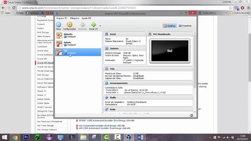The image size is (251, 141).
Task: Open dropdown arrow next to Iniciar
Action: tap(100, 26)
